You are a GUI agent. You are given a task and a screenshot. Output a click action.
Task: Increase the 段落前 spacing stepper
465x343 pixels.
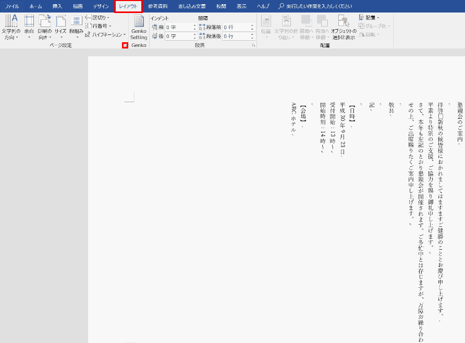(x=253, y=25)
